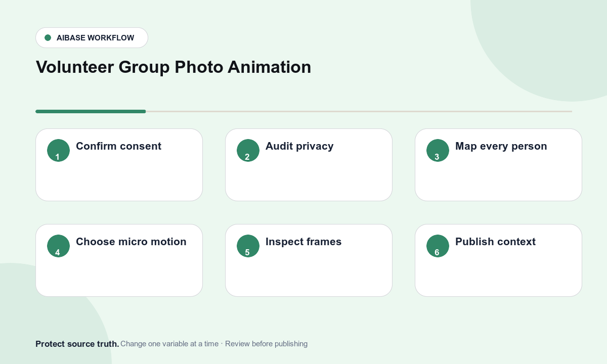The height and width of the screenshot is (364, 607).
Task: Select step 3 circle icon
Action: coord(438,151)
